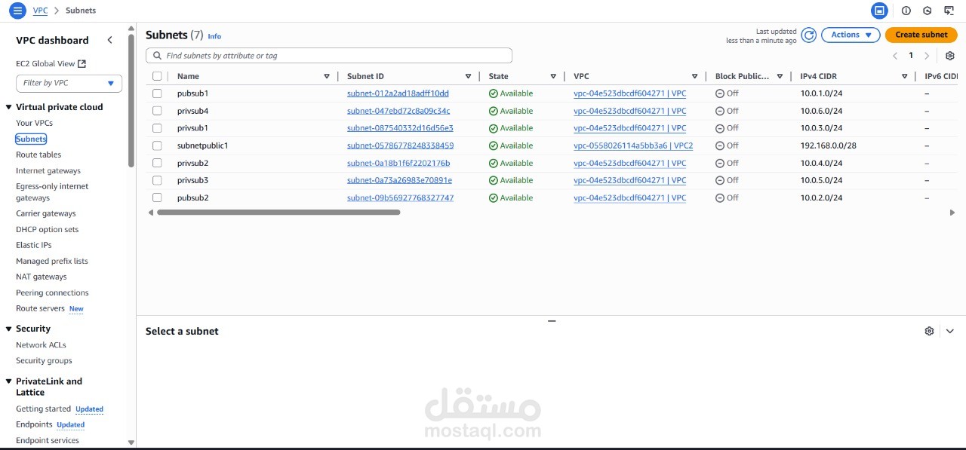The image size is (966, 450).
Task: Collapse the Security section
Action: 9,329
